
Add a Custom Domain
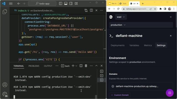tap(120, 95)
